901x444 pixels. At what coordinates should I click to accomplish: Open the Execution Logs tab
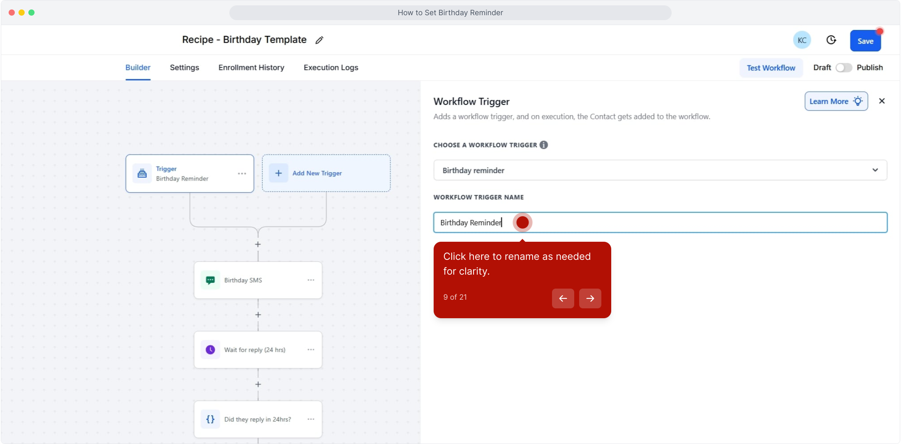point(330,68)
